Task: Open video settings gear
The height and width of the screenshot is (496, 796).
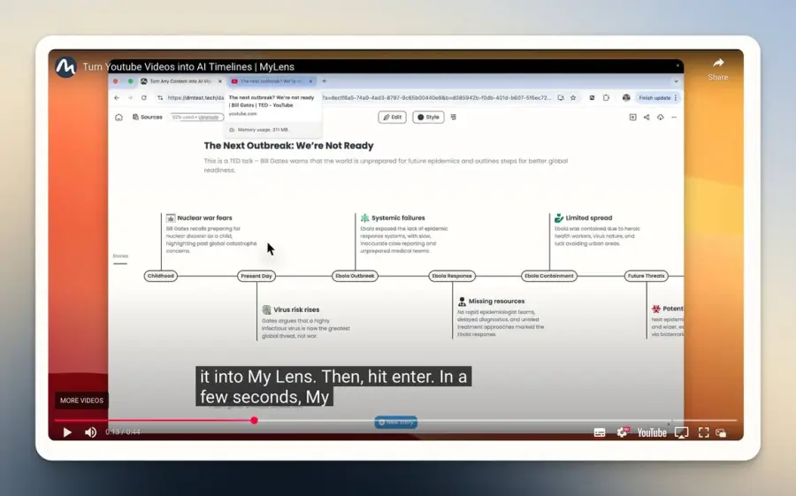Action: [x=623, y=432]
